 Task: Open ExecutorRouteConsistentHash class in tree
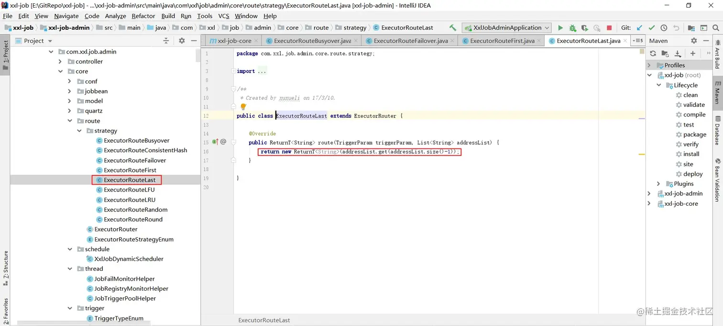tap(142, 150)
